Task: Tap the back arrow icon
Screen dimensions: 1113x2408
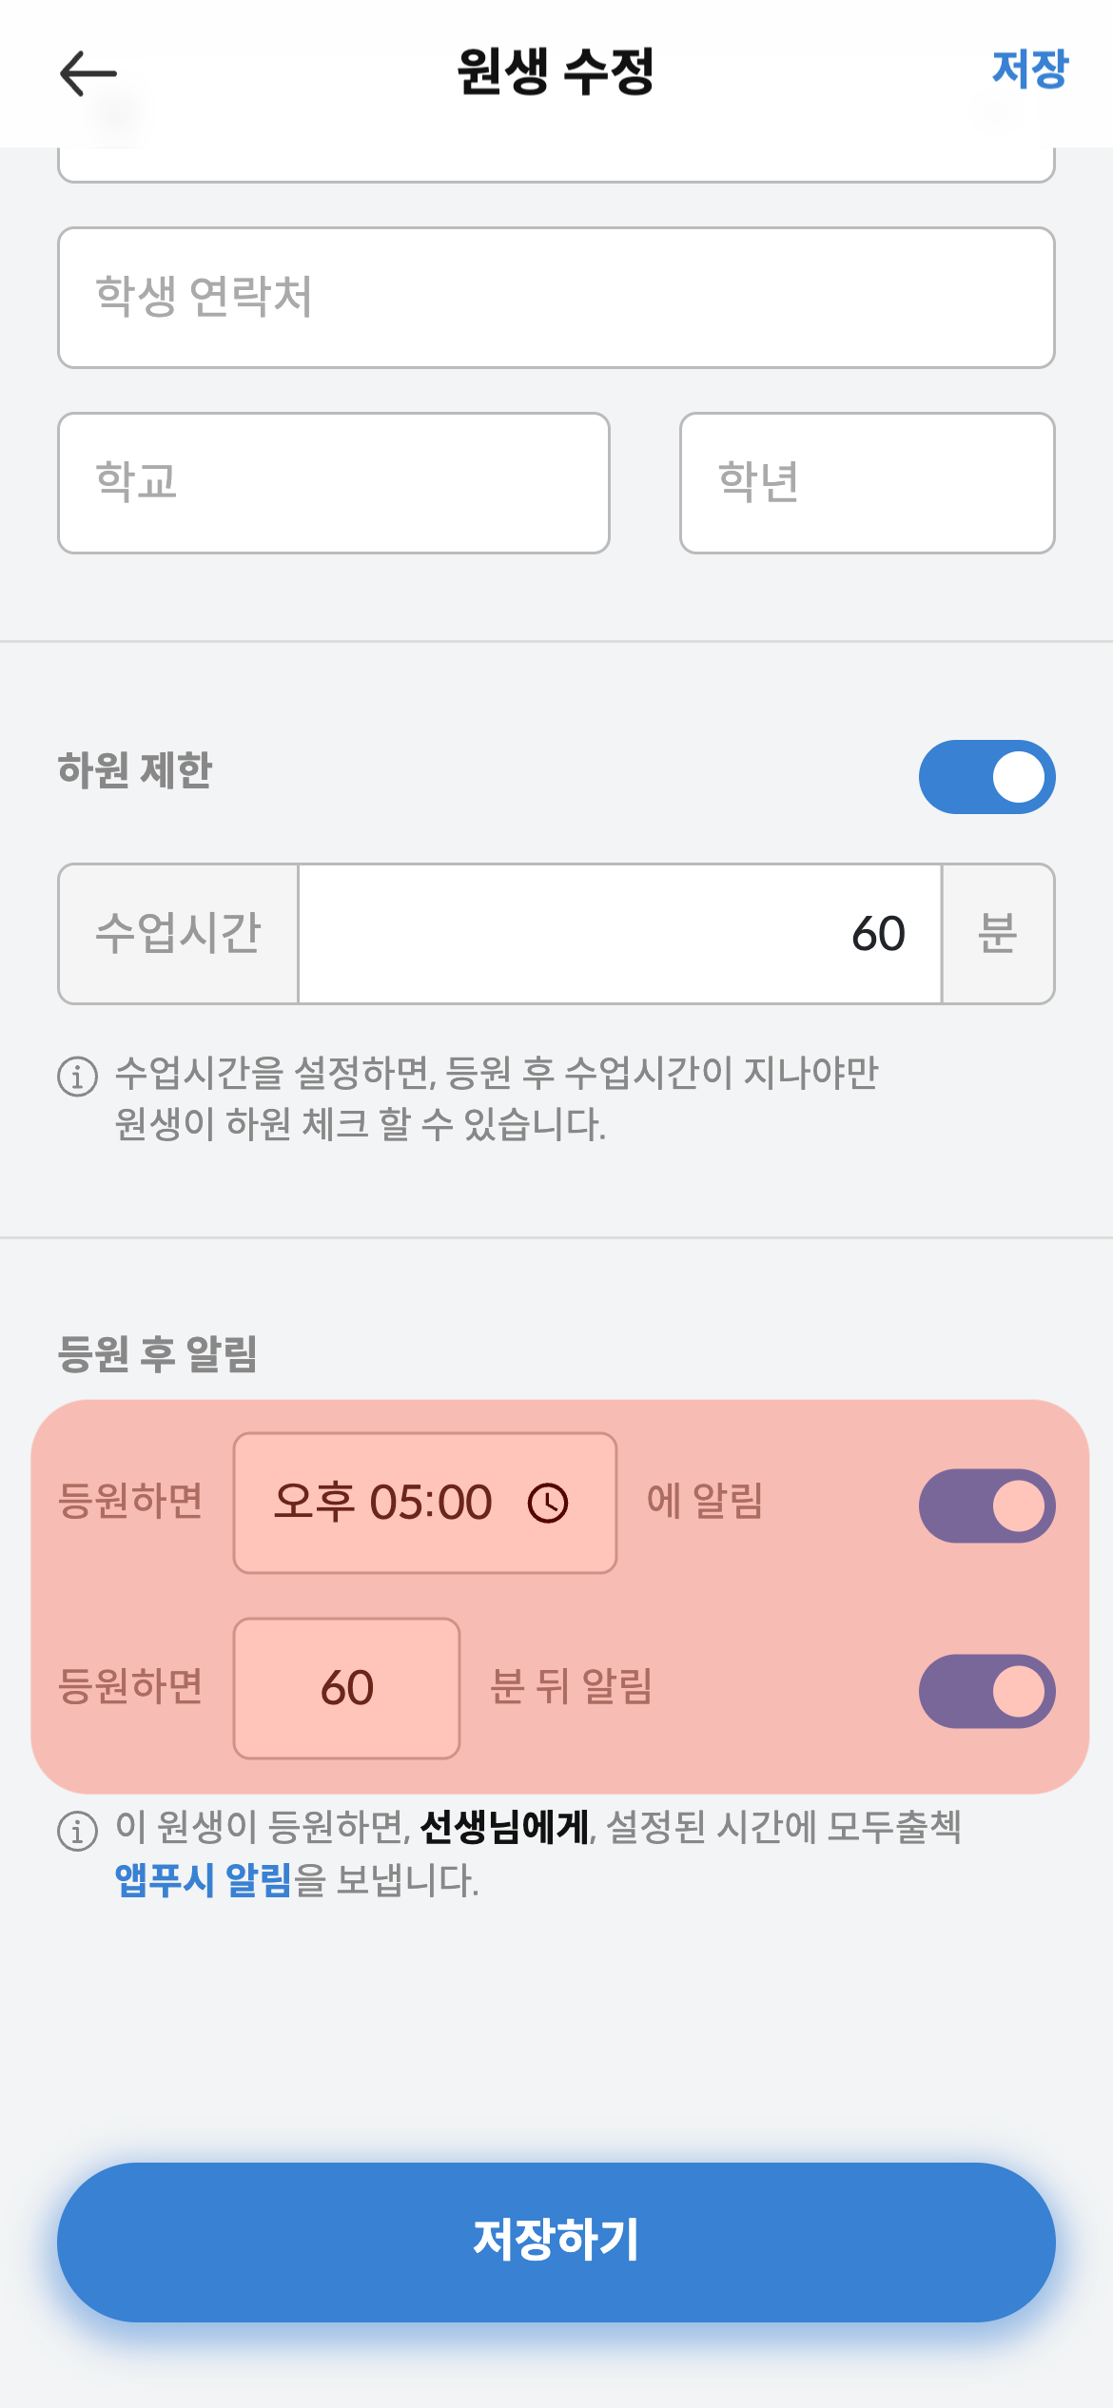Action: coord(88,74)
